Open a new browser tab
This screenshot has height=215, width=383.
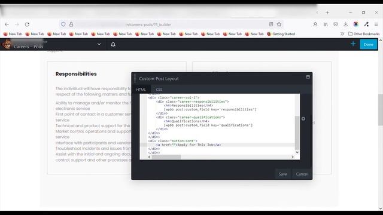point(327,13)
